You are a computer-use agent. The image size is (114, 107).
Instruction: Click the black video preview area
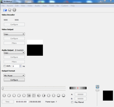click(35, 50)
